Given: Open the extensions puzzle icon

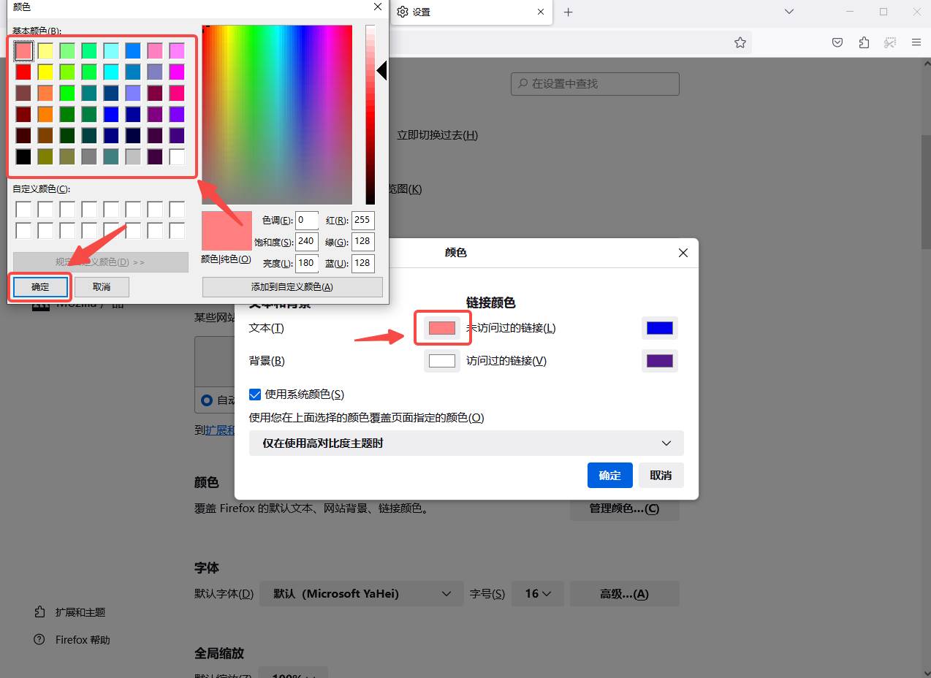Looking at the screenshot, I should (x=864, y=42).
